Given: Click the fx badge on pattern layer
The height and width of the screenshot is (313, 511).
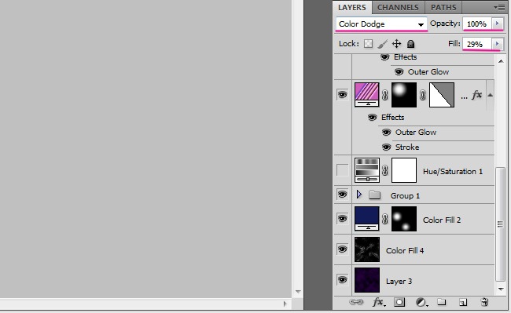Looking at the screenshot, I should (476, 95).
